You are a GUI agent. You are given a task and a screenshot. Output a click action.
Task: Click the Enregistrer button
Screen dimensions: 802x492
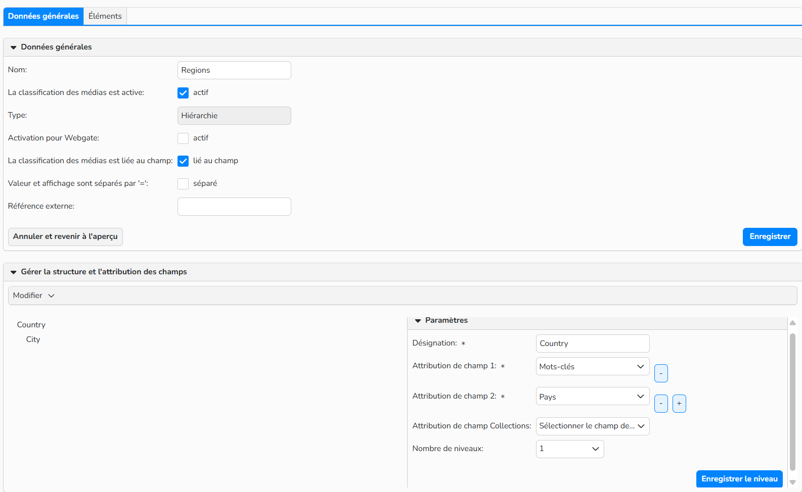770,236
